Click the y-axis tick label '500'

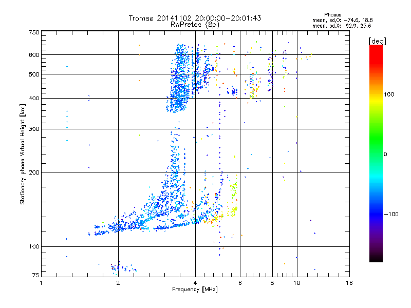[x=34, y=74]
